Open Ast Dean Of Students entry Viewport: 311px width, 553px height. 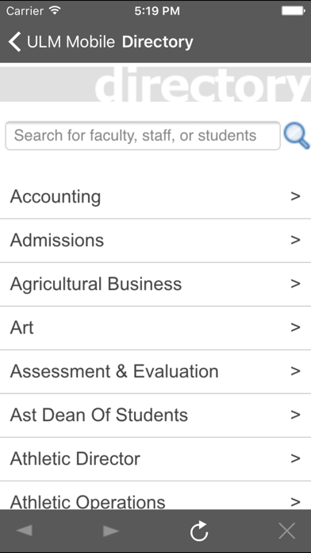click(x=155, y=416)
